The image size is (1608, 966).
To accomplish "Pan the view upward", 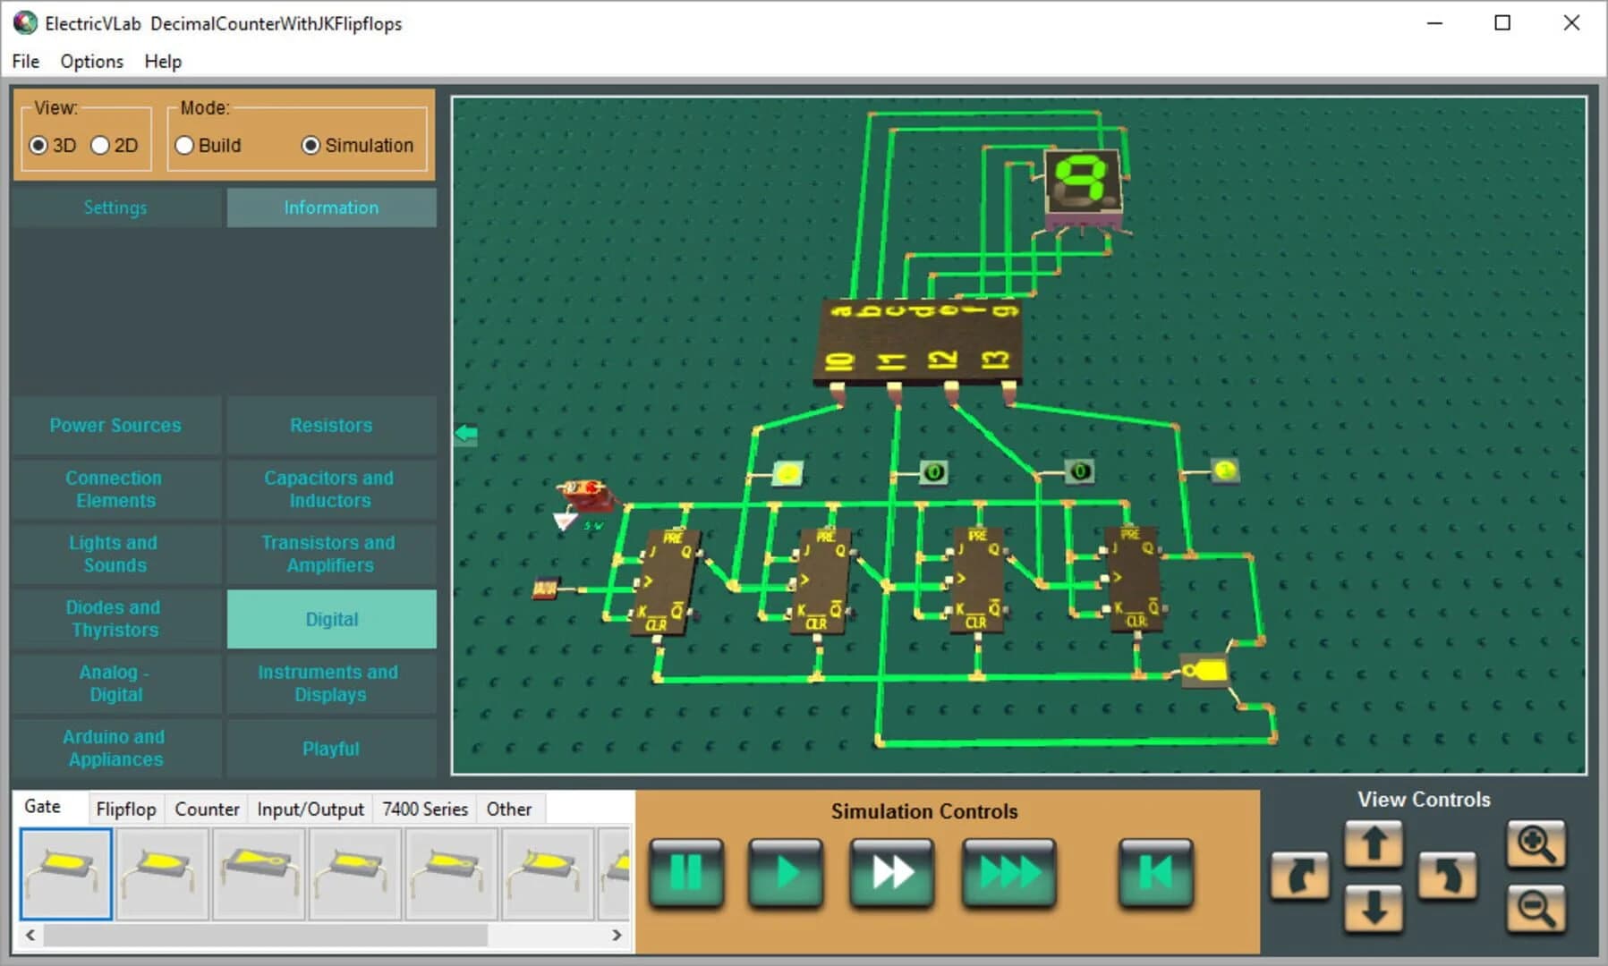I will [1374, 842].
